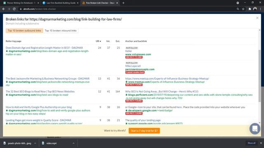The height and width of the screenshot is (148, 264).
Task: Open www.meetup.com Experts-of-Influence backlink URL
Action: (166, 82)
